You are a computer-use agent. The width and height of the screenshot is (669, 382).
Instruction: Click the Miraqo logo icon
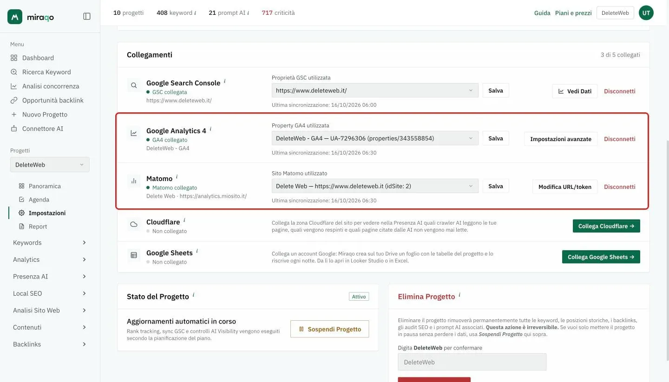point(15,17)
